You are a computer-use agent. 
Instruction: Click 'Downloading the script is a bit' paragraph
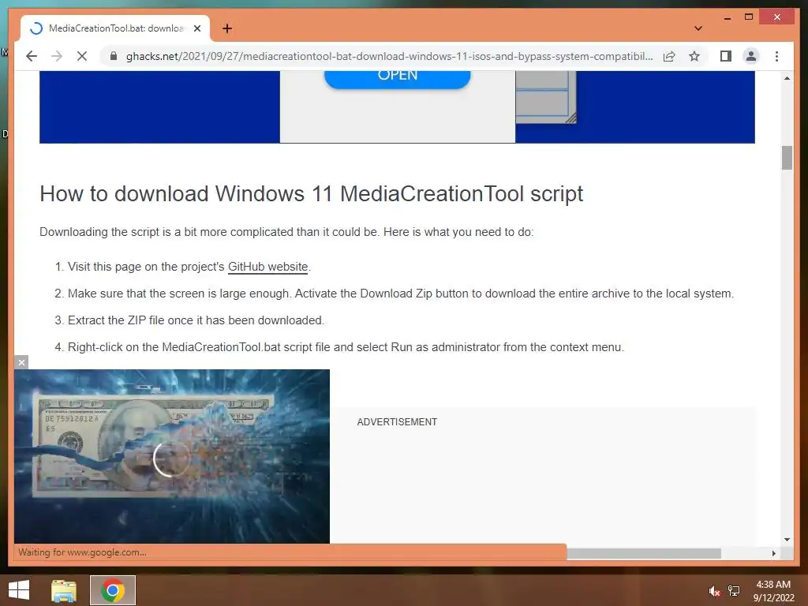(x=286, y=232)
